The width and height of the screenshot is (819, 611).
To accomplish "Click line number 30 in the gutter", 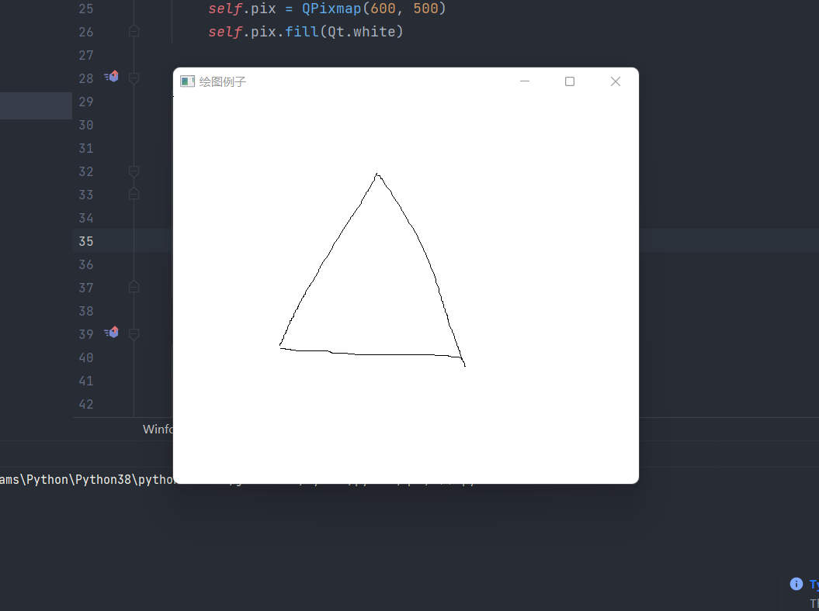I will [86, 126].
